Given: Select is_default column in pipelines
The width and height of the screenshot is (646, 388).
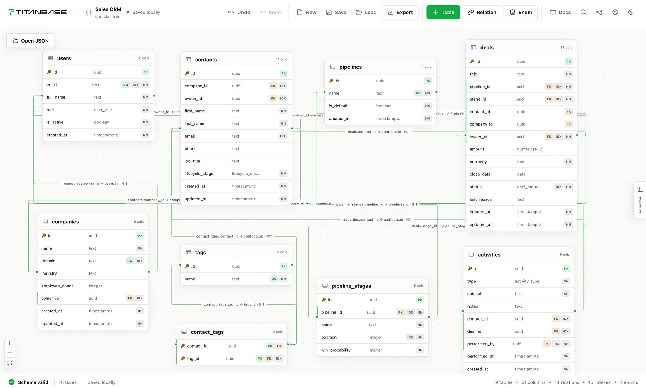Looking at the screenshot, I should (x=380, y=106).
